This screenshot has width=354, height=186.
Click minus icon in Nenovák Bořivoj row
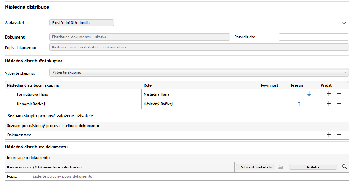339,104
